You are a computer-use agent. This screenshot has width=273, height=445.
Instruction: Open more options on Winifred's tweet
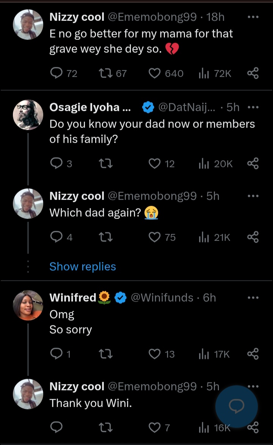pos(253,298)
